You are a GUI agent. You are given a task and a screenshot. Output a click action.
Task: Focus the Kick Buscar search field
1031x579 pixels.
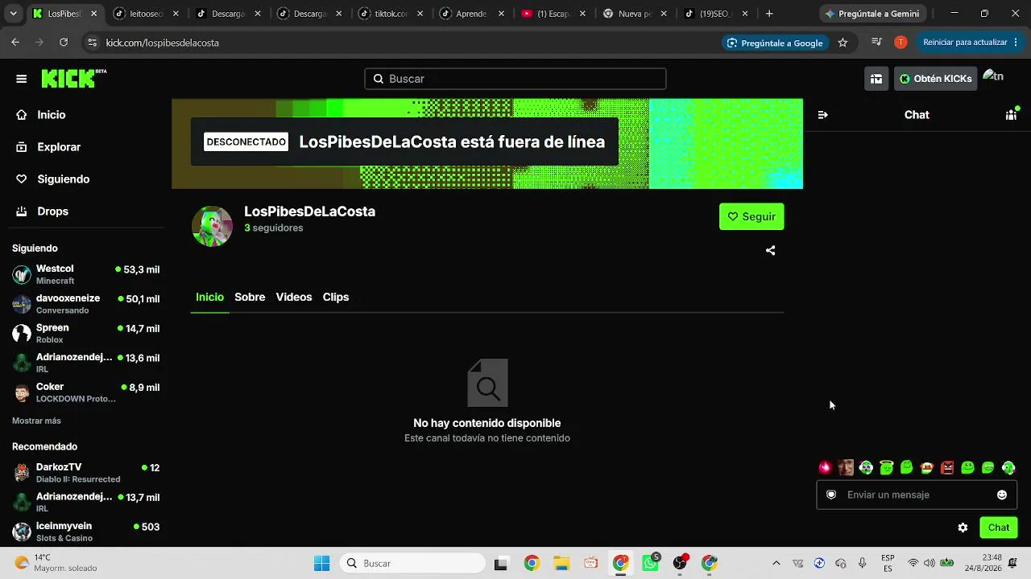point(515,79)
